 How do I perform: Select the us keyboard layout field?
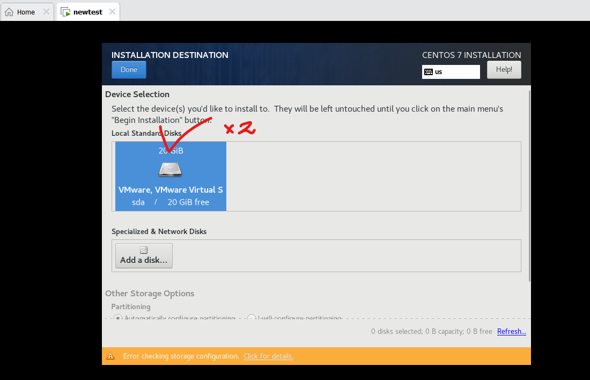[451, 72]
